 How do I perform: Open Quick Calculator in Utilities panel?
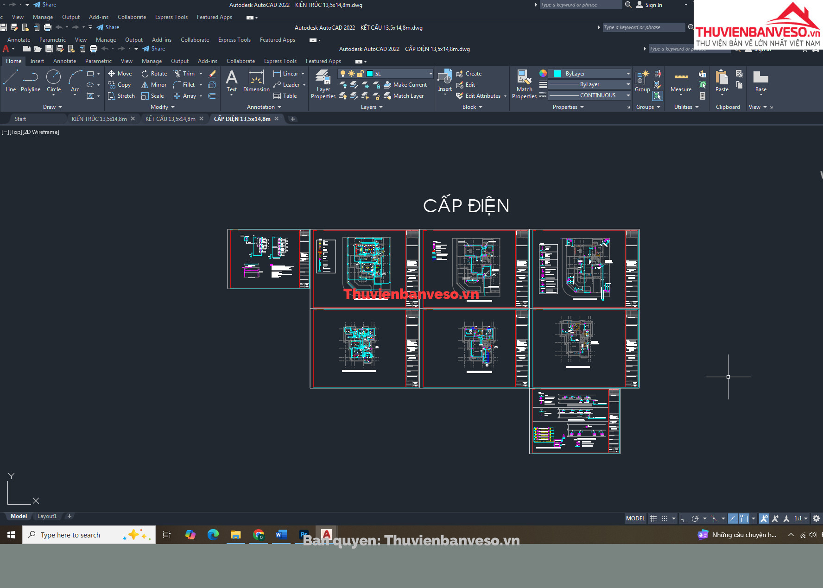pos(703,96)
